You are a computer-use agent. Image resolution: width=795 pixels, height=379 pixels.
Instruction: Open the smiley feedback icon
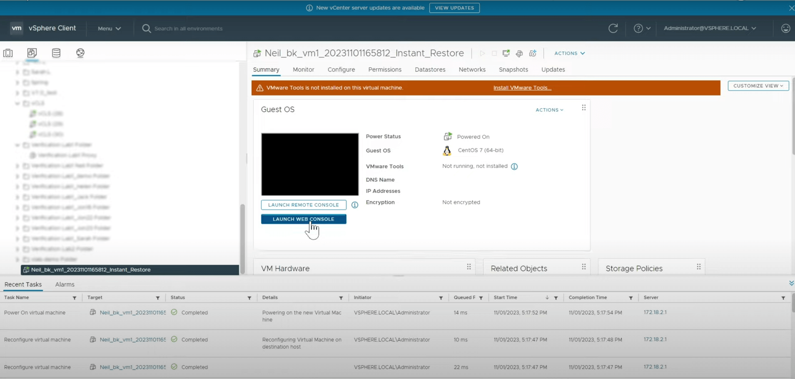click(x=785, y=28)
